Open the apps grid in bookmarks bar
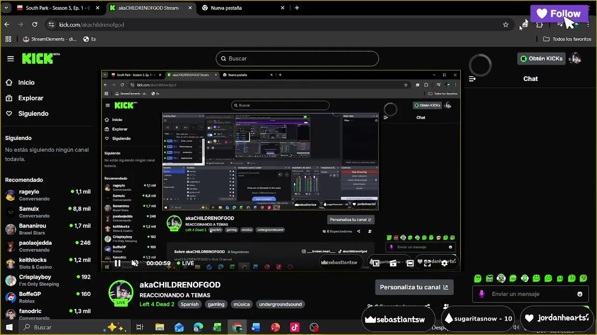 click(x=8, y=39)
